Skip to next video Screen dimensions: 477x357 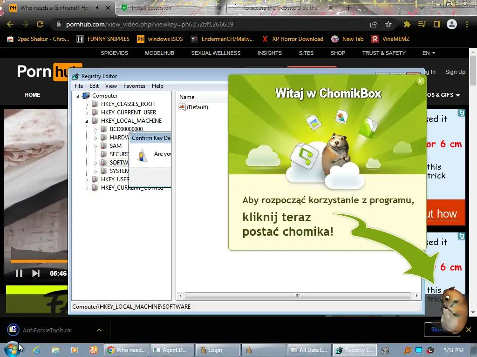[36, 273]
